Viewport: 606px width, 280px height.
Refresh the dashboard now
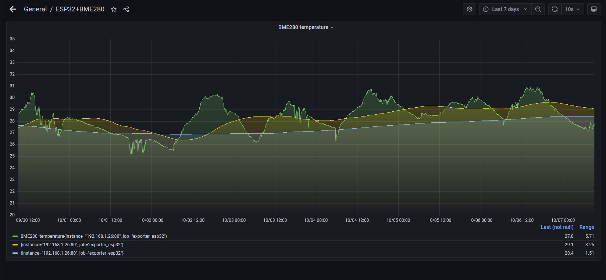click(x=555, y=9)
